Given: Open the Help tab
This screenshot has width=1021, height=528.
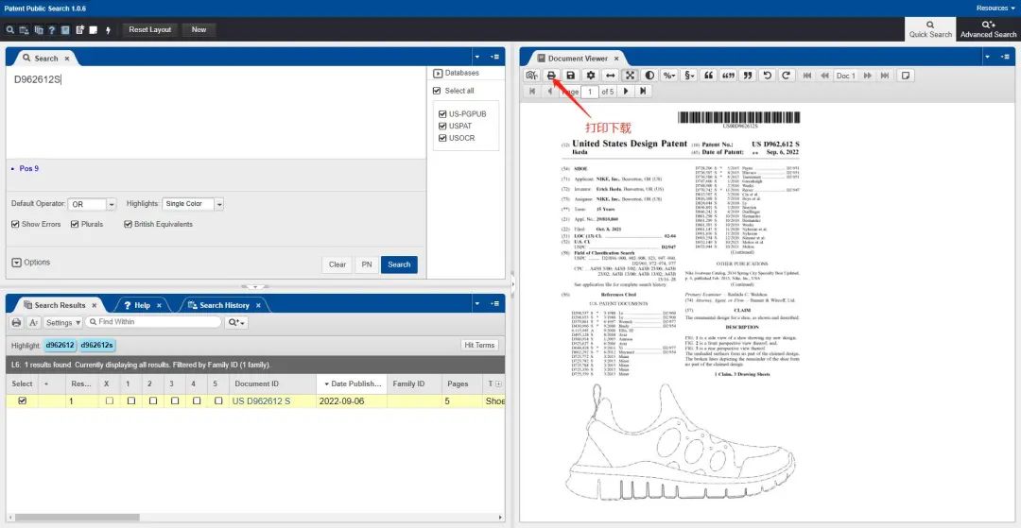Looking at the screenshot, I should (x=141, y=305).
